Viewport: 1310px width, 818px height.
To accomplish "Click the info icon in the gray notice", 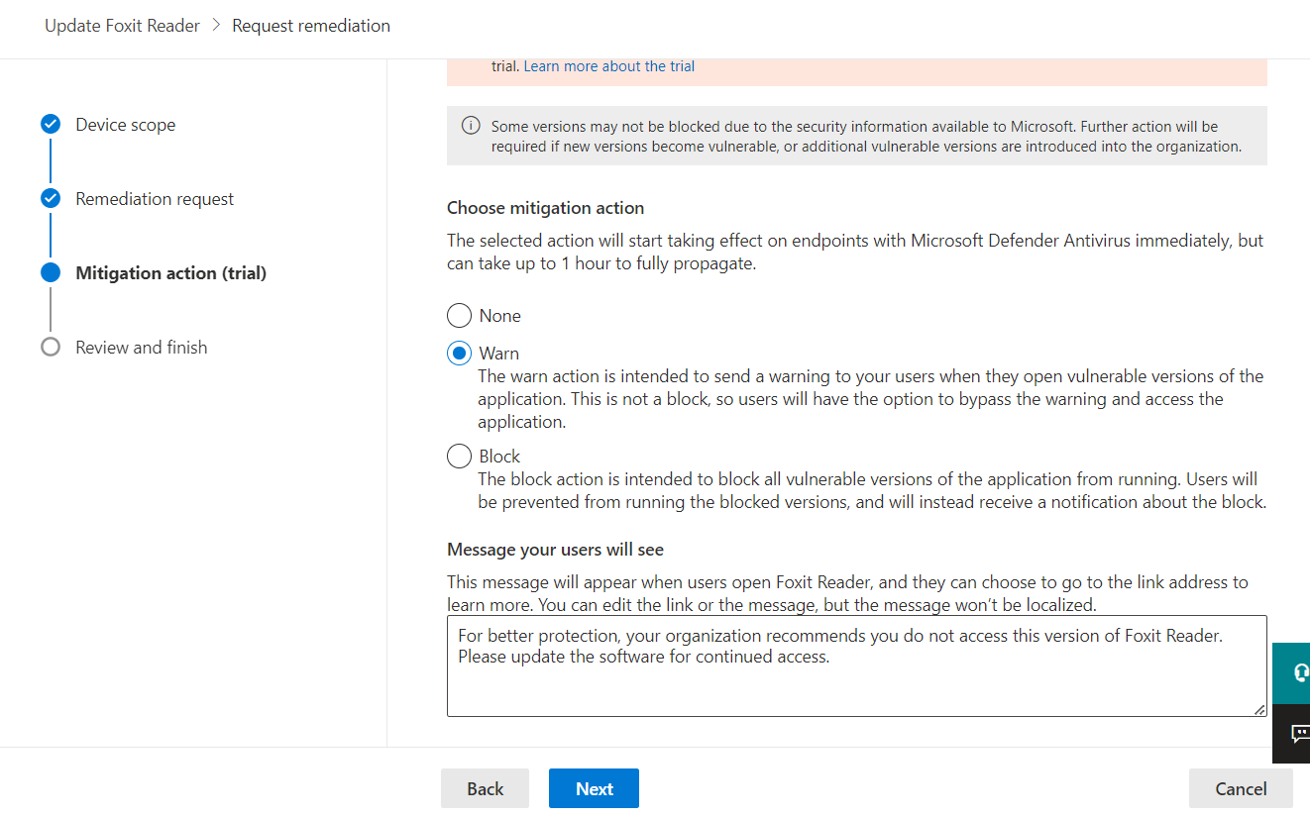I will pos(471,127).
